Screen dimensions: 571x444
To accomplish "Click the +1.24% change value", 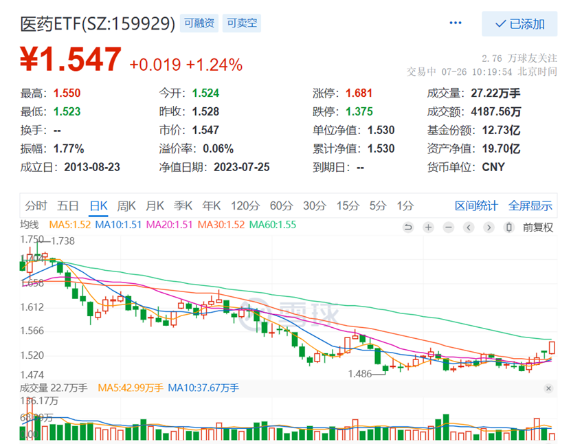I will [214, 65].
